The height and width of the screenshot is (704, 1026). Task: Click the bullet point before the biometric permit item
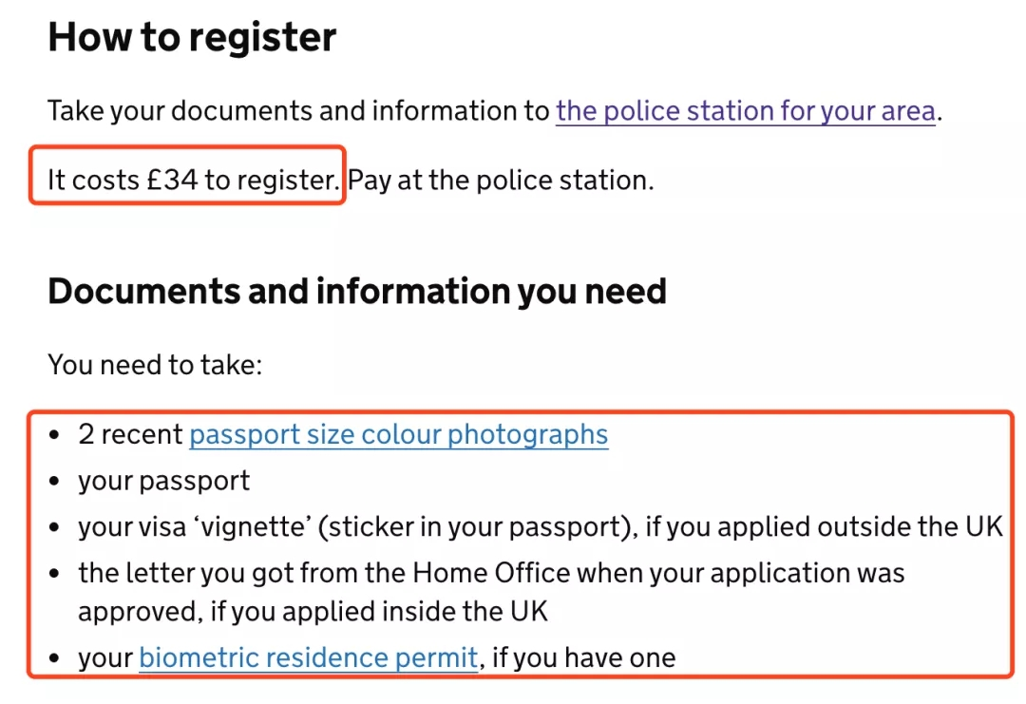point(56,657)
